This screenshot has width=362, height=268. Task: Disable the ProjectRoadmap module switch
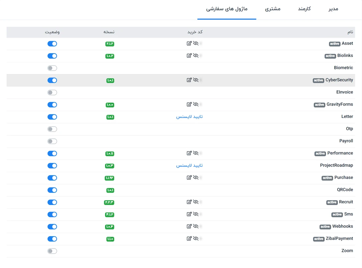tap(52, 165)
